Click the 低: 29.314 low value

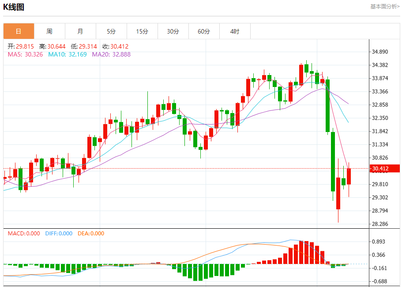[84, 46]
